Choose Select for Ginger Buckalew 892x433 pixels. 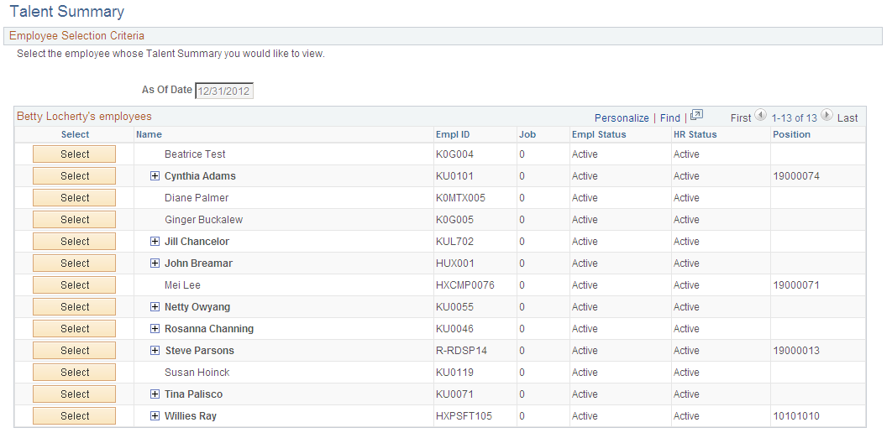(75, 219)
